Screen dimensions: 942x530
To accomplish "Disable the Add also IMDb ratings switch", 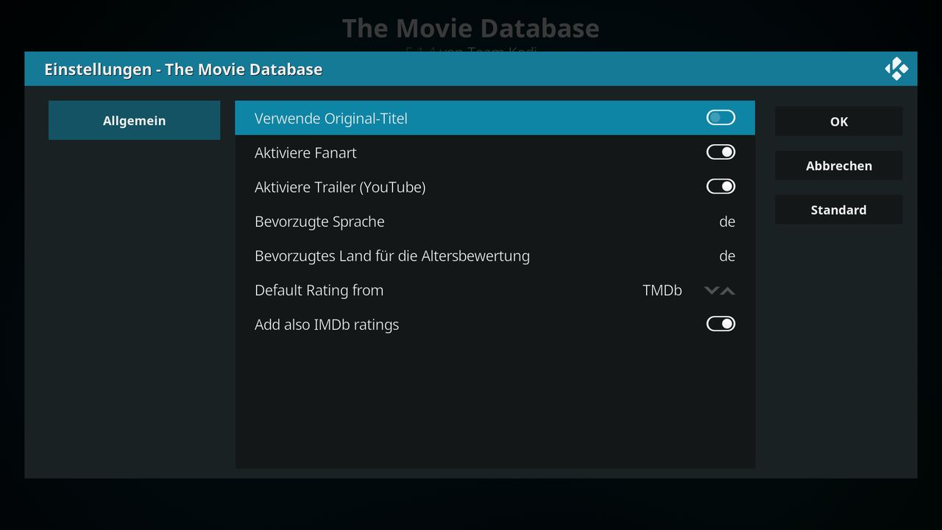I will click(720, 324).
